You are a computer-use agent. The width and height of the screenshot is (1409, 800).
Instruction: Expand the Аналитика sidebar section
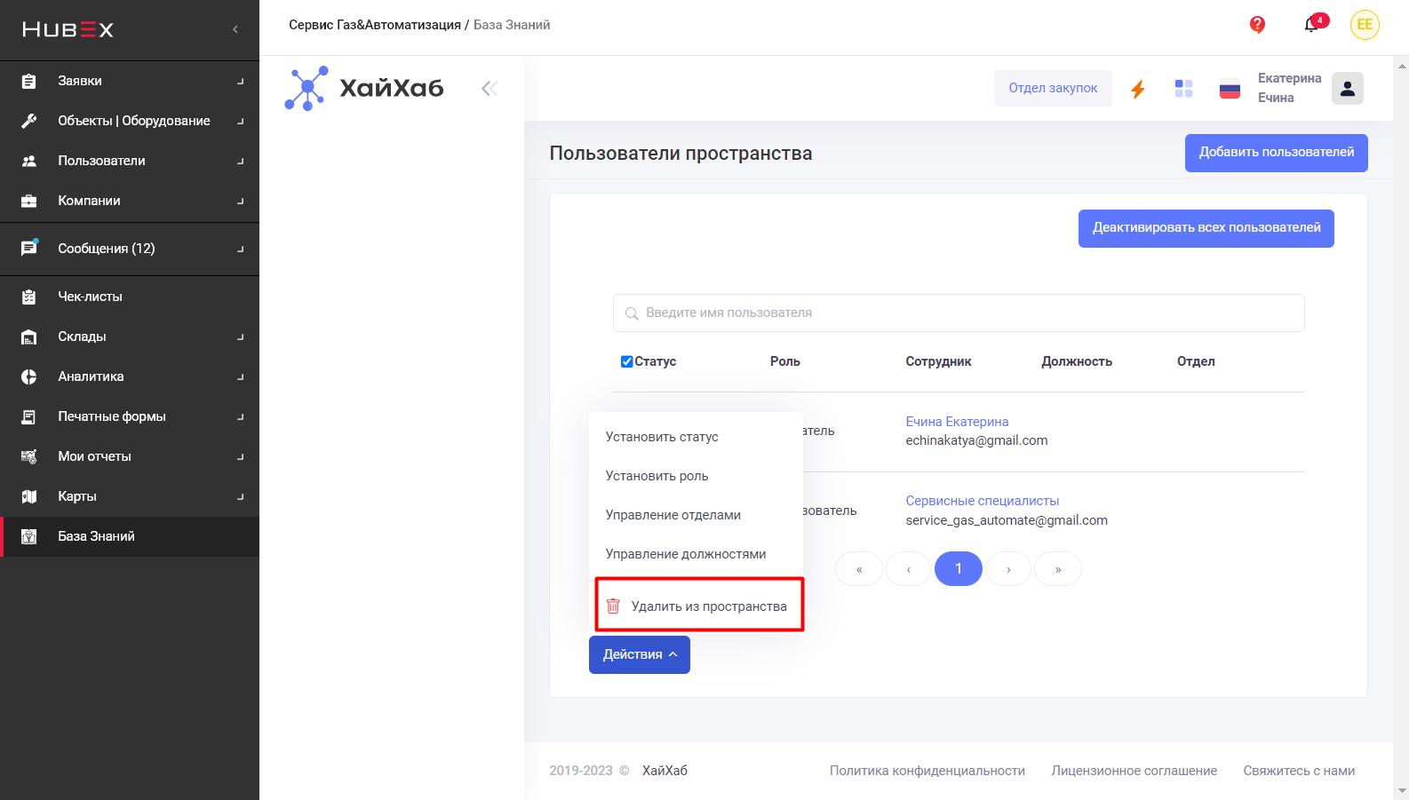[x=130, y=376]
